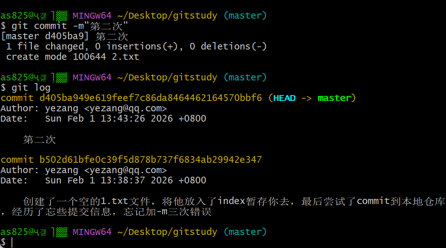Click the 第二次 commit message in the log
This screenshot has height=248, width=446.
39,139
